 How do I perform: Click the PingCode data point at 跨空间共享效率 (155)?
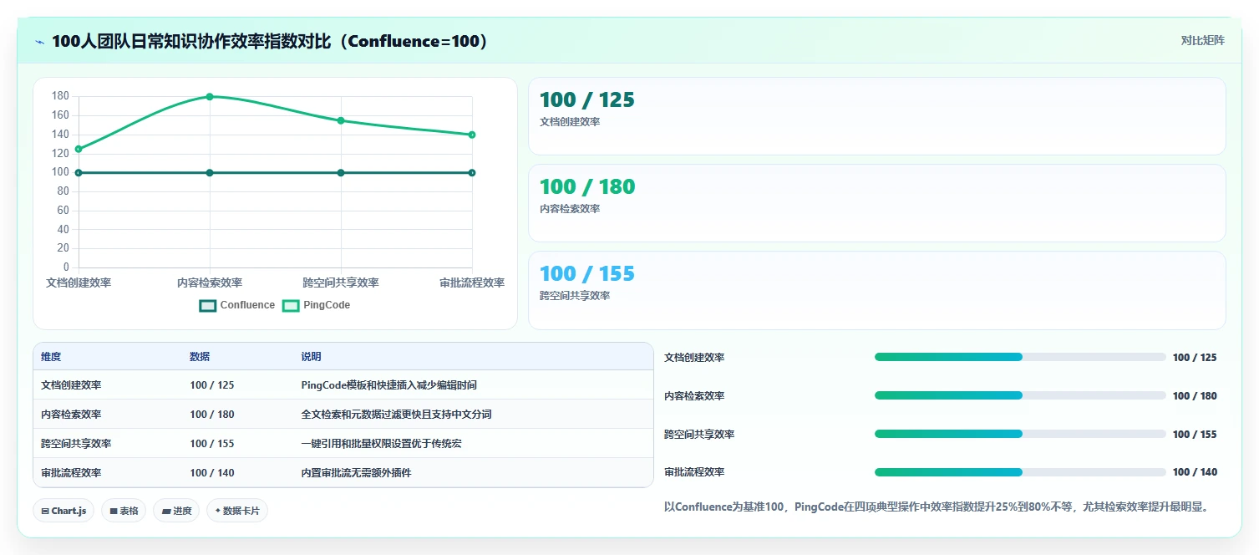(x=341, y=120)
